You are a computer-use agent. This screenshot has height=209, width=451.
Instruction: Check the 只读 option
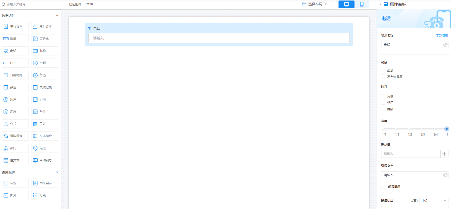click(x=383, y=96)
